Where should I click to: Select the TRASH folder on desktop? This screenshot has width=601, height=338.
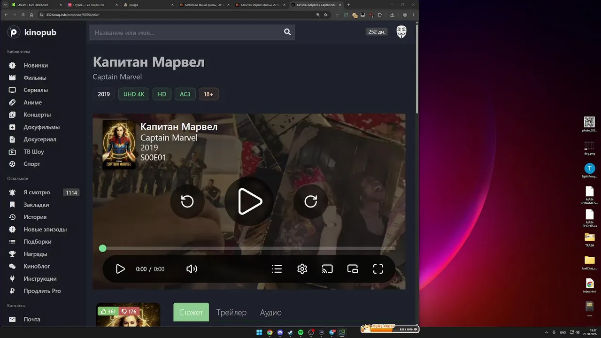click(x=589, y=239)
